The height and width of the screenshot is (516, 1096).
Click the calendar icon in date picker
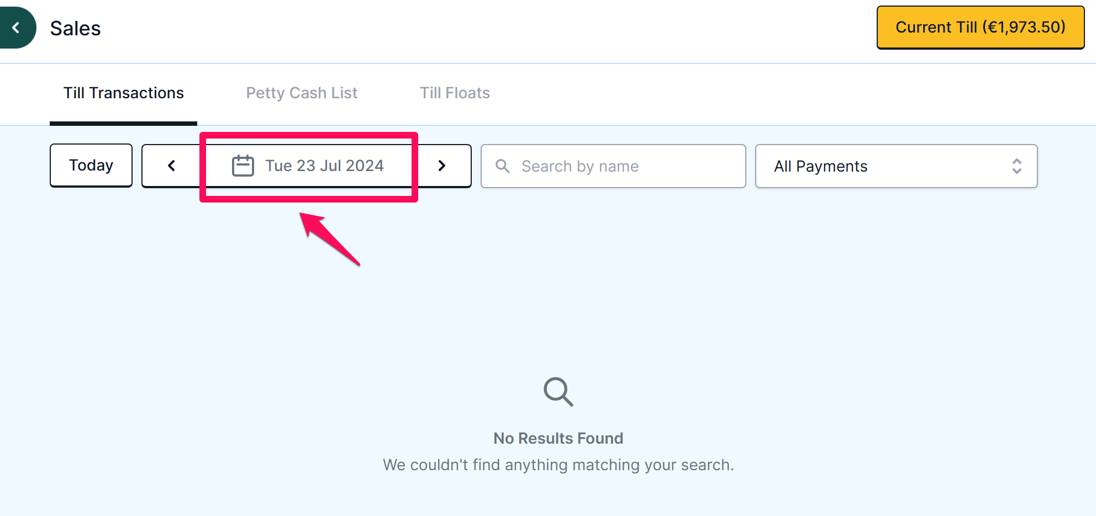tap(243, 166)
